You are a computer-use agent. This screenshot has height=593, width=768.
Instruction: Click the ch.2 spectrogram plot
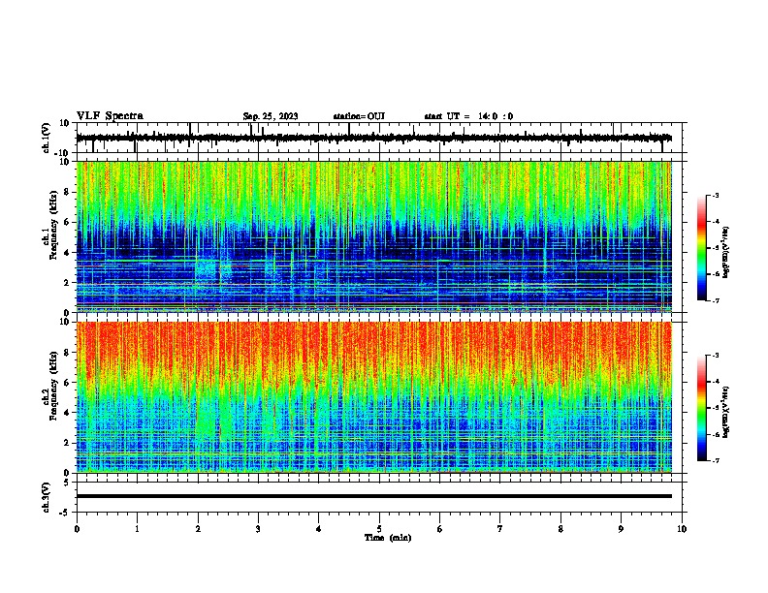click(373, 397)
